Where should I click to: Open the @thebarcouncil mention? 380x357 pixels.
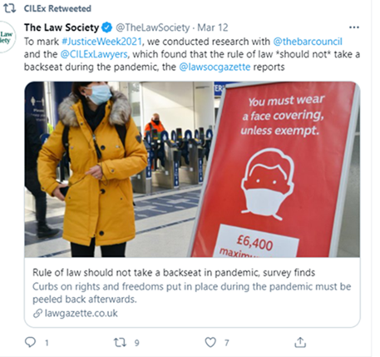pyautogui.click(x=308, y=42)
